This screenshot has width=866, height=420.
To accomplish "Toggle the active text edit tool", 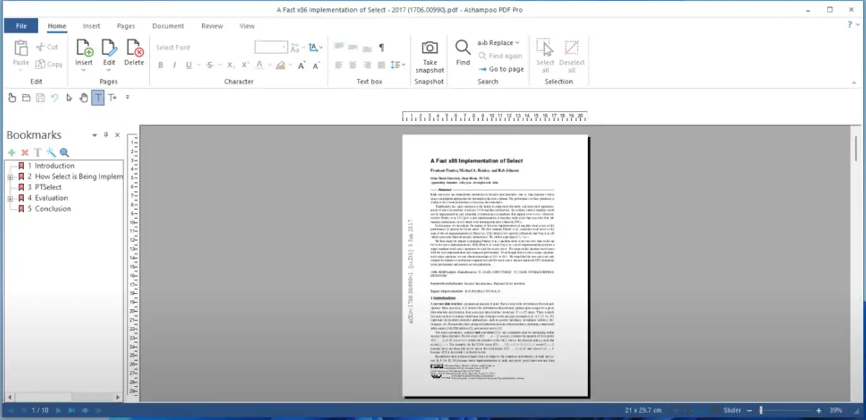I will pyautogui.click(x=98, y=98).
